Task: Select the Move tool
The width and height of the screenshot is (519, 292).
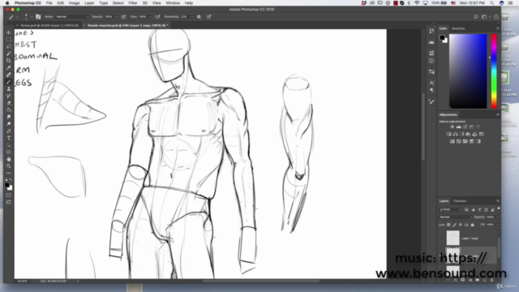Action: pos(9,32)
